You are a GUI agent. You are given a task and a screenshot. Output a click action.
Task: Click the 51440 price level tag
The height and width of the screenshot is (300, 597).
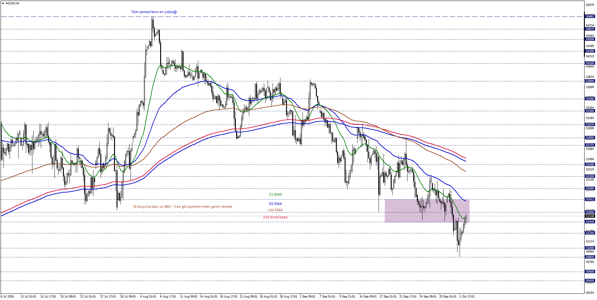590,222
